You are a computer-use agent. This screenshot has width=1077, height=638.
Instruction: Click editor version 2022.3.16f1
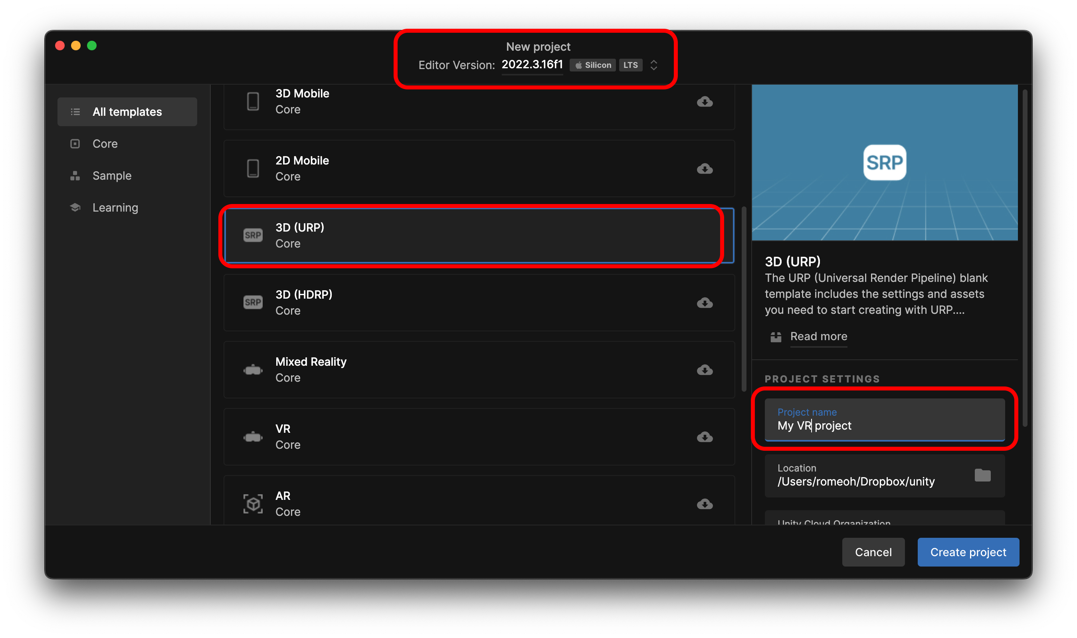532,65
